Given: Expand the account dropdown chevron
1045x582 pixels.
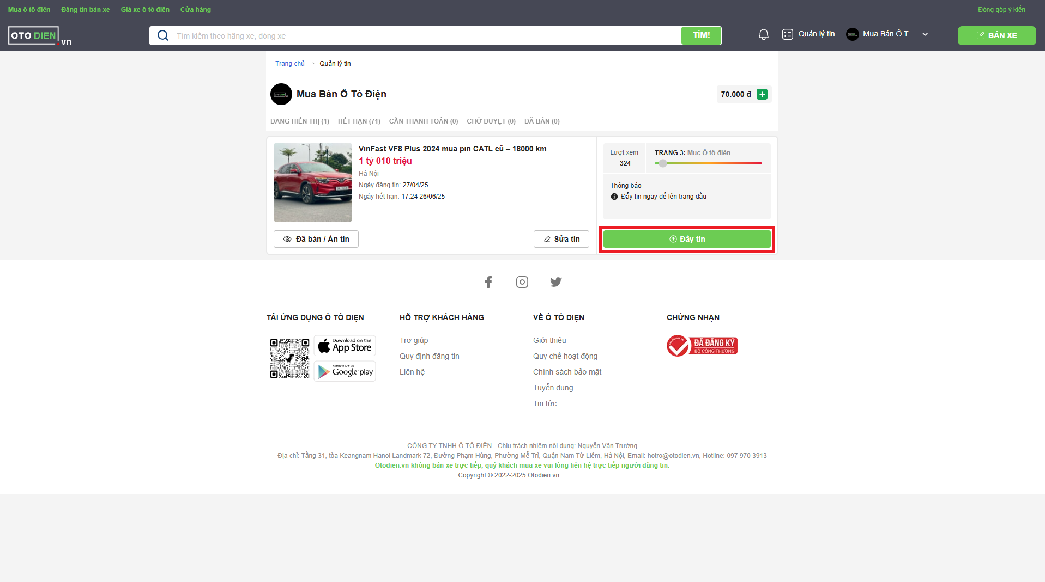Looking at the screenshot, I should tap(925, 34).
